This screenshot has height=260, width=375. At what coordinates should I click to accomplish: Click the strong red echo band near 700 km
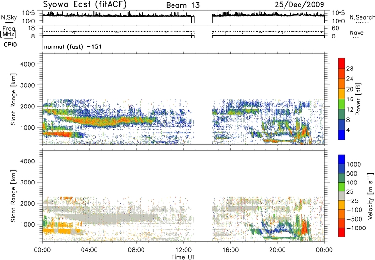(57, 134)
